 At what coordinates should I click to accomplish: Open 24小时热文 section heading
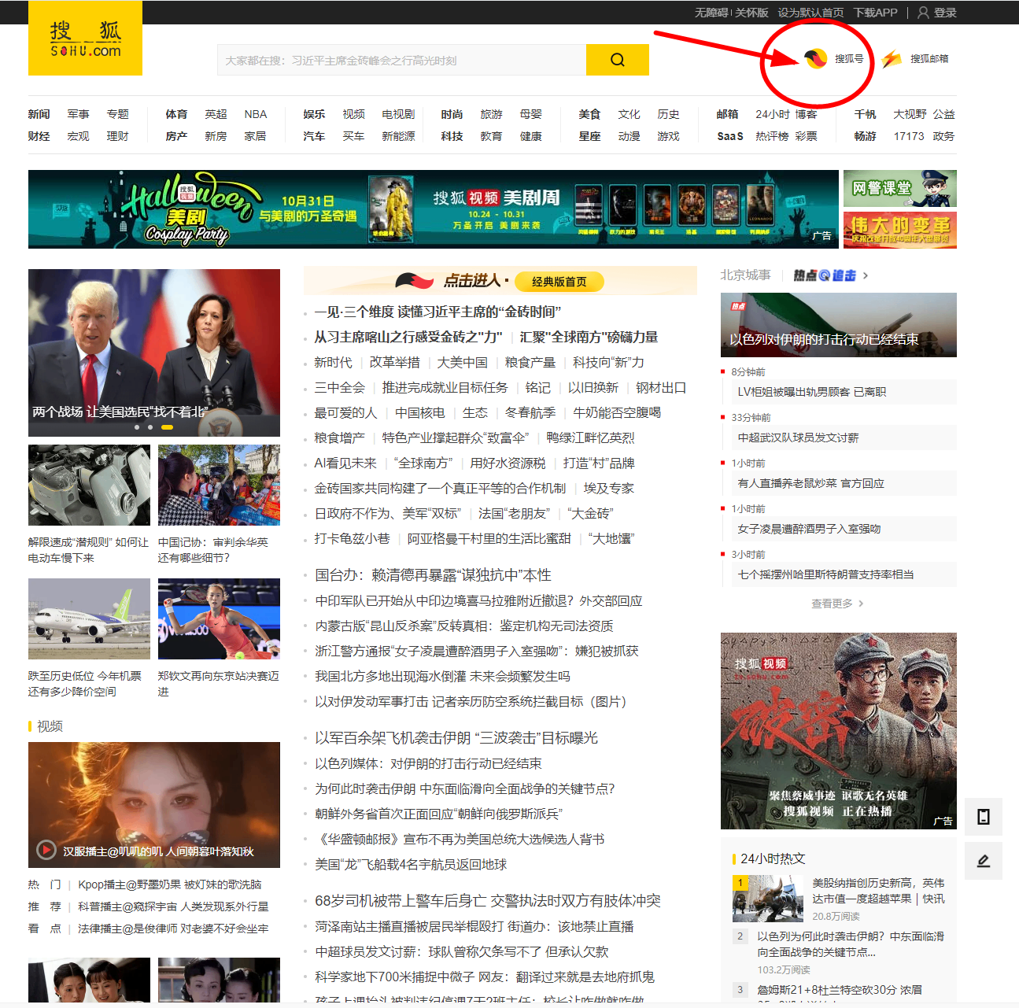click(x=773, y=858)
